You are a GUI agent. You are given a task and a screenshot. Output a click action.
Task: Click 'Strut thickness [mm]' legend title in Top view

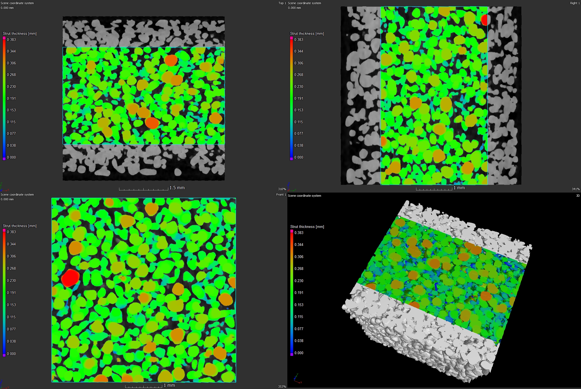[20, 33]
